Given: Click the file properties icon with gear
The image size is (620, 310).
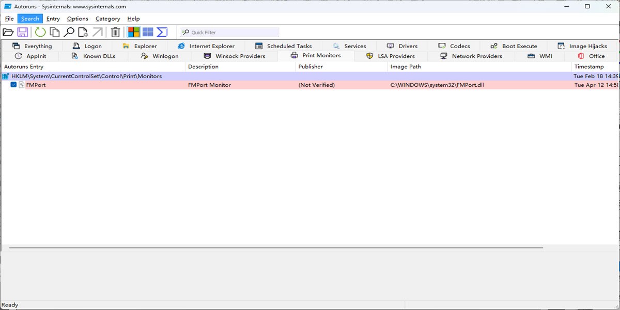Looking at the screenshot, I should coord(83,32).
